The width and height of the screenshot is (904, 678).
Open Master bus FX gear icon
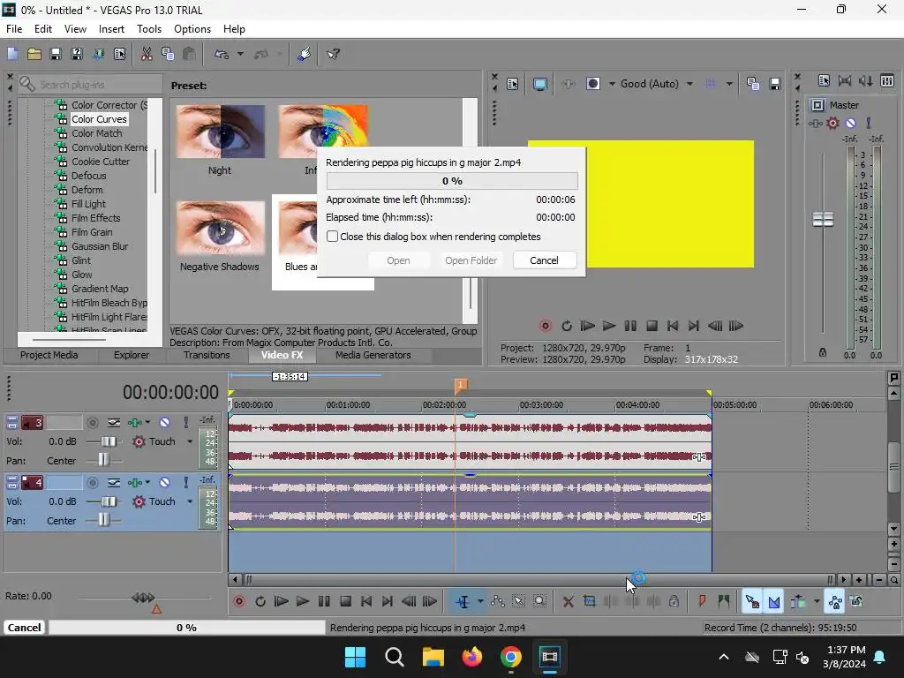[x=832, y=123]
